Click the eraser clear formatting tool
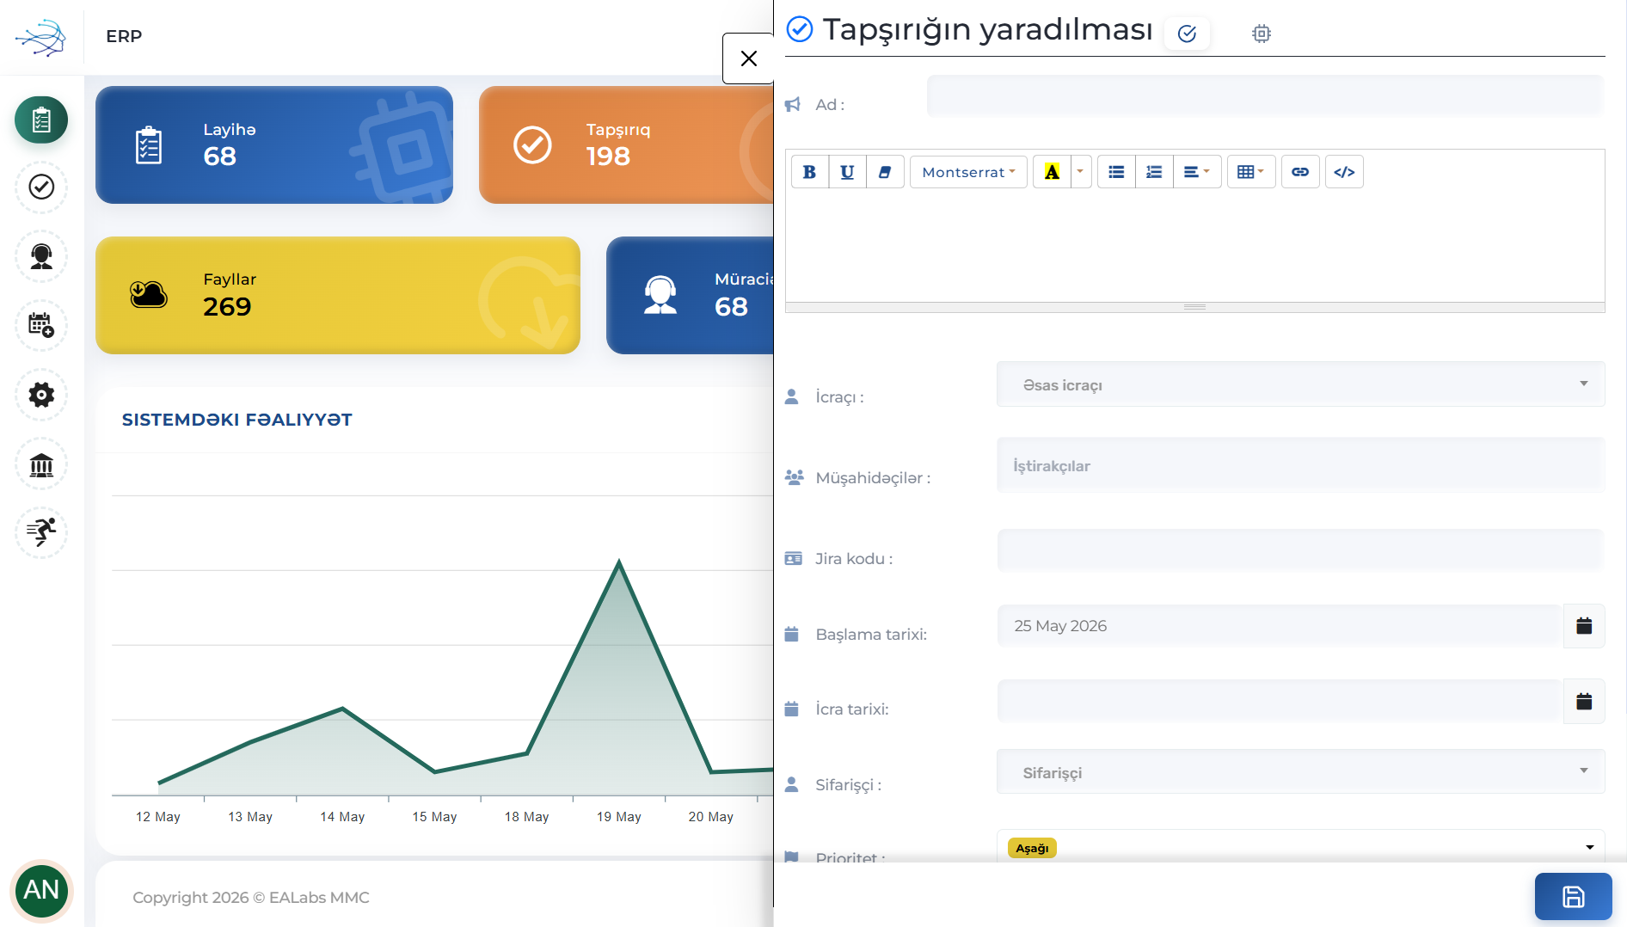1627x927 pixels. (x=885, y=172)
